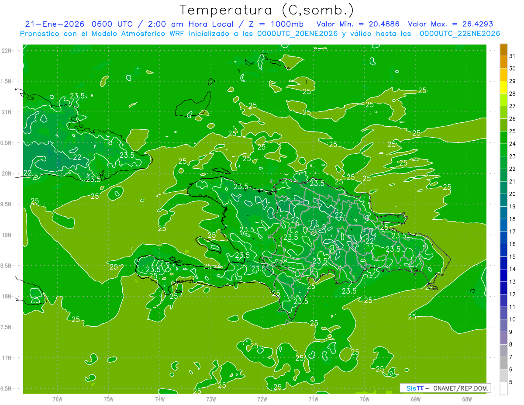Select the date text "21-Ene-2026"
This screenshot has height=405, width=524.
point(55,24)
